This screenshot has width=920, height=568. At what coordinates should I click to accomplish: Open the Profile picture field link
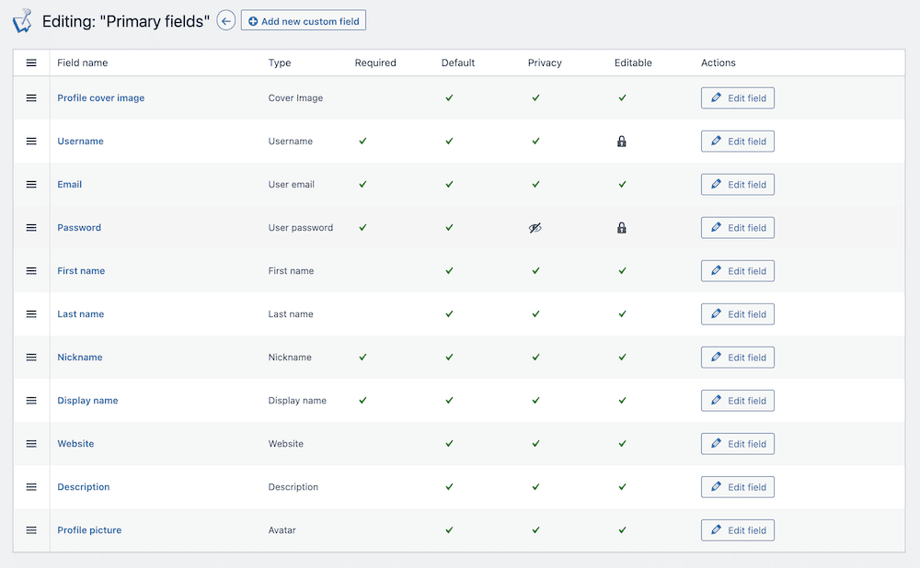tap(89, 530)
